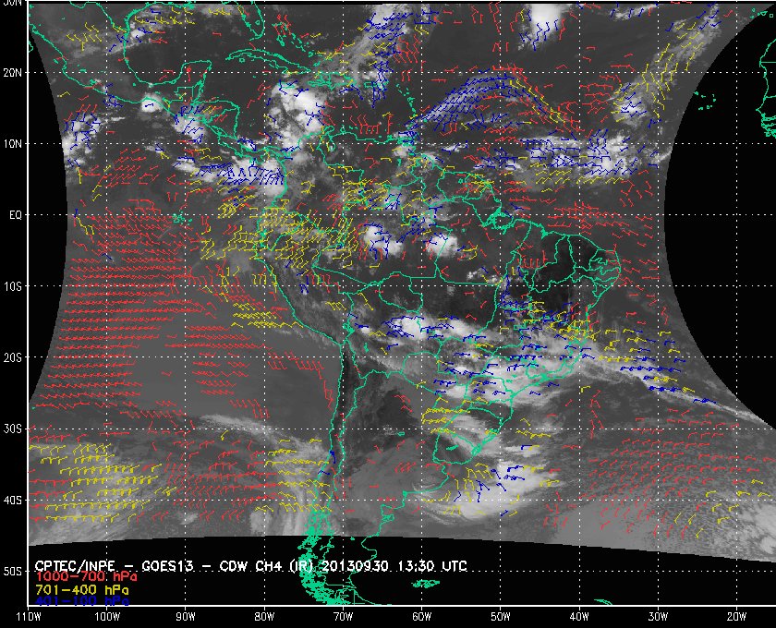Click the 60W longitude label

coord(421,616)
